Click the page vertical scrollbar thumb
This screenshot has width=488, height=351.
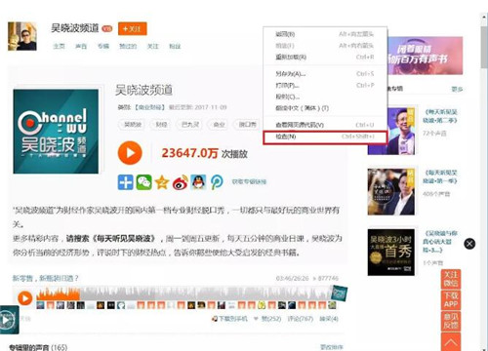(x=484, y=47)
